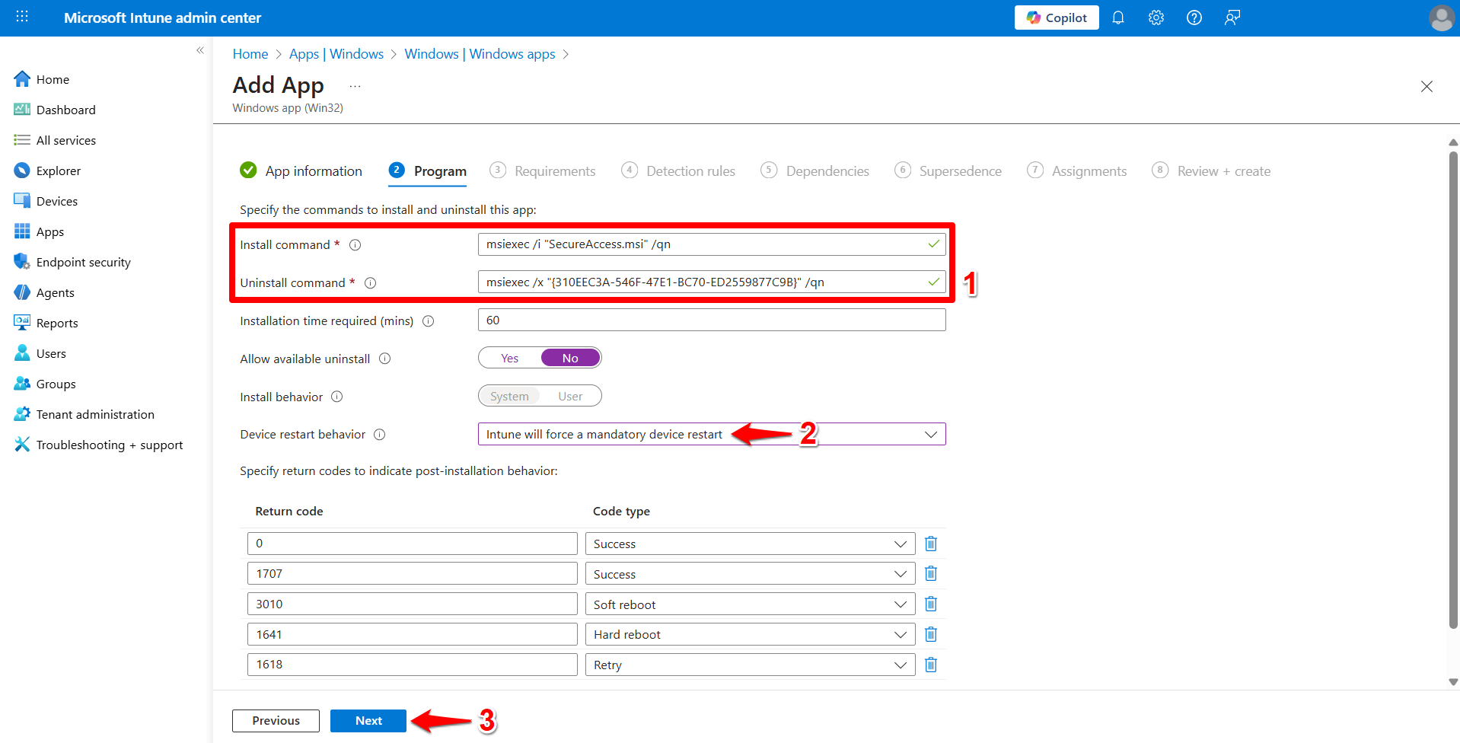Click the Next button

368,721
